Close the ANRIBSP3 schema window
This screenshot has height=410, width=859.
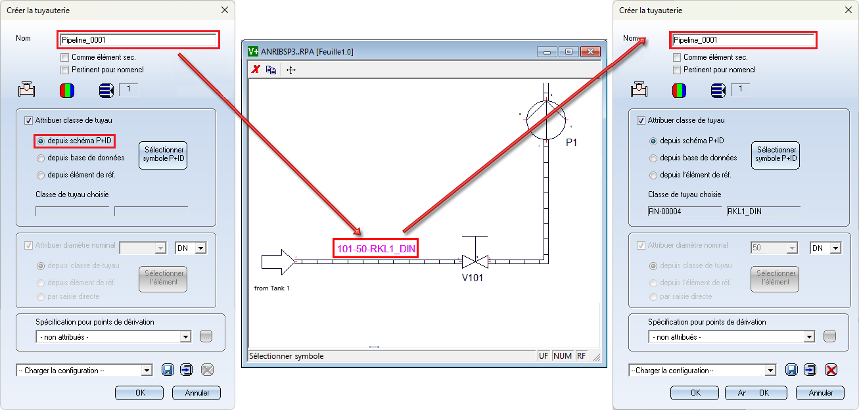point(591,51)
